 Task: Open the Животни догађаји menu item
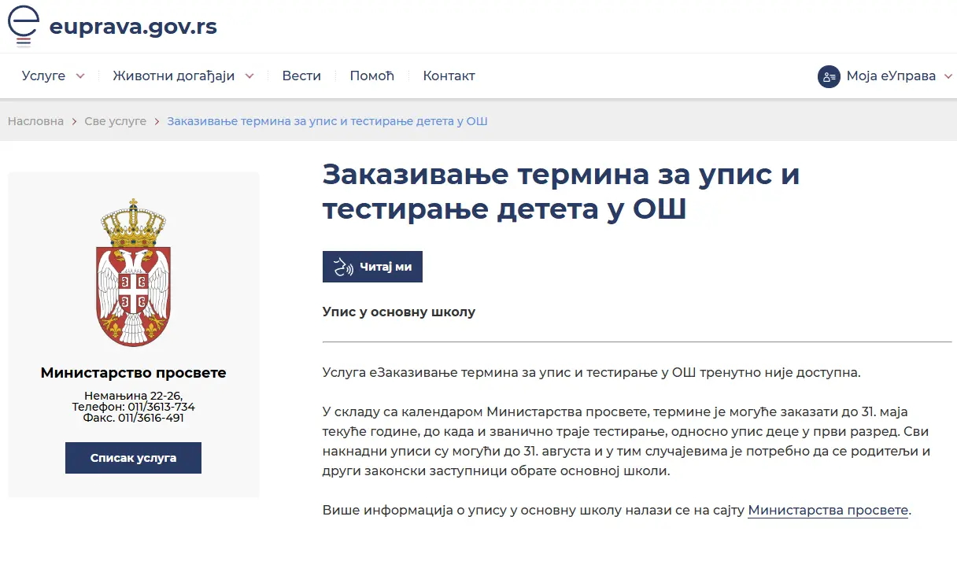click(174, 76)
